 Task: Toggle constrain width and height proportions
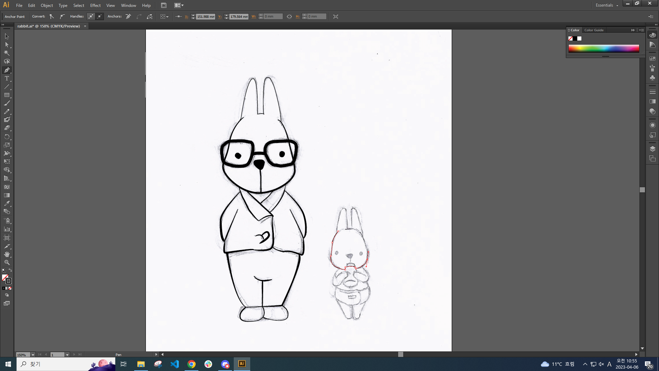(289, 16)
